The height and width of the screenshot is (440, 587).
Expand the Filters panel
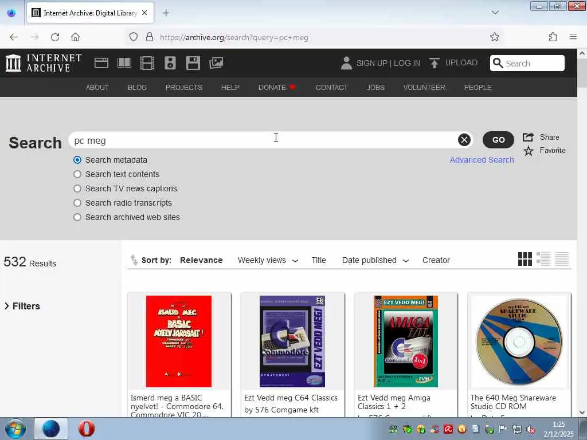(22, 306)
